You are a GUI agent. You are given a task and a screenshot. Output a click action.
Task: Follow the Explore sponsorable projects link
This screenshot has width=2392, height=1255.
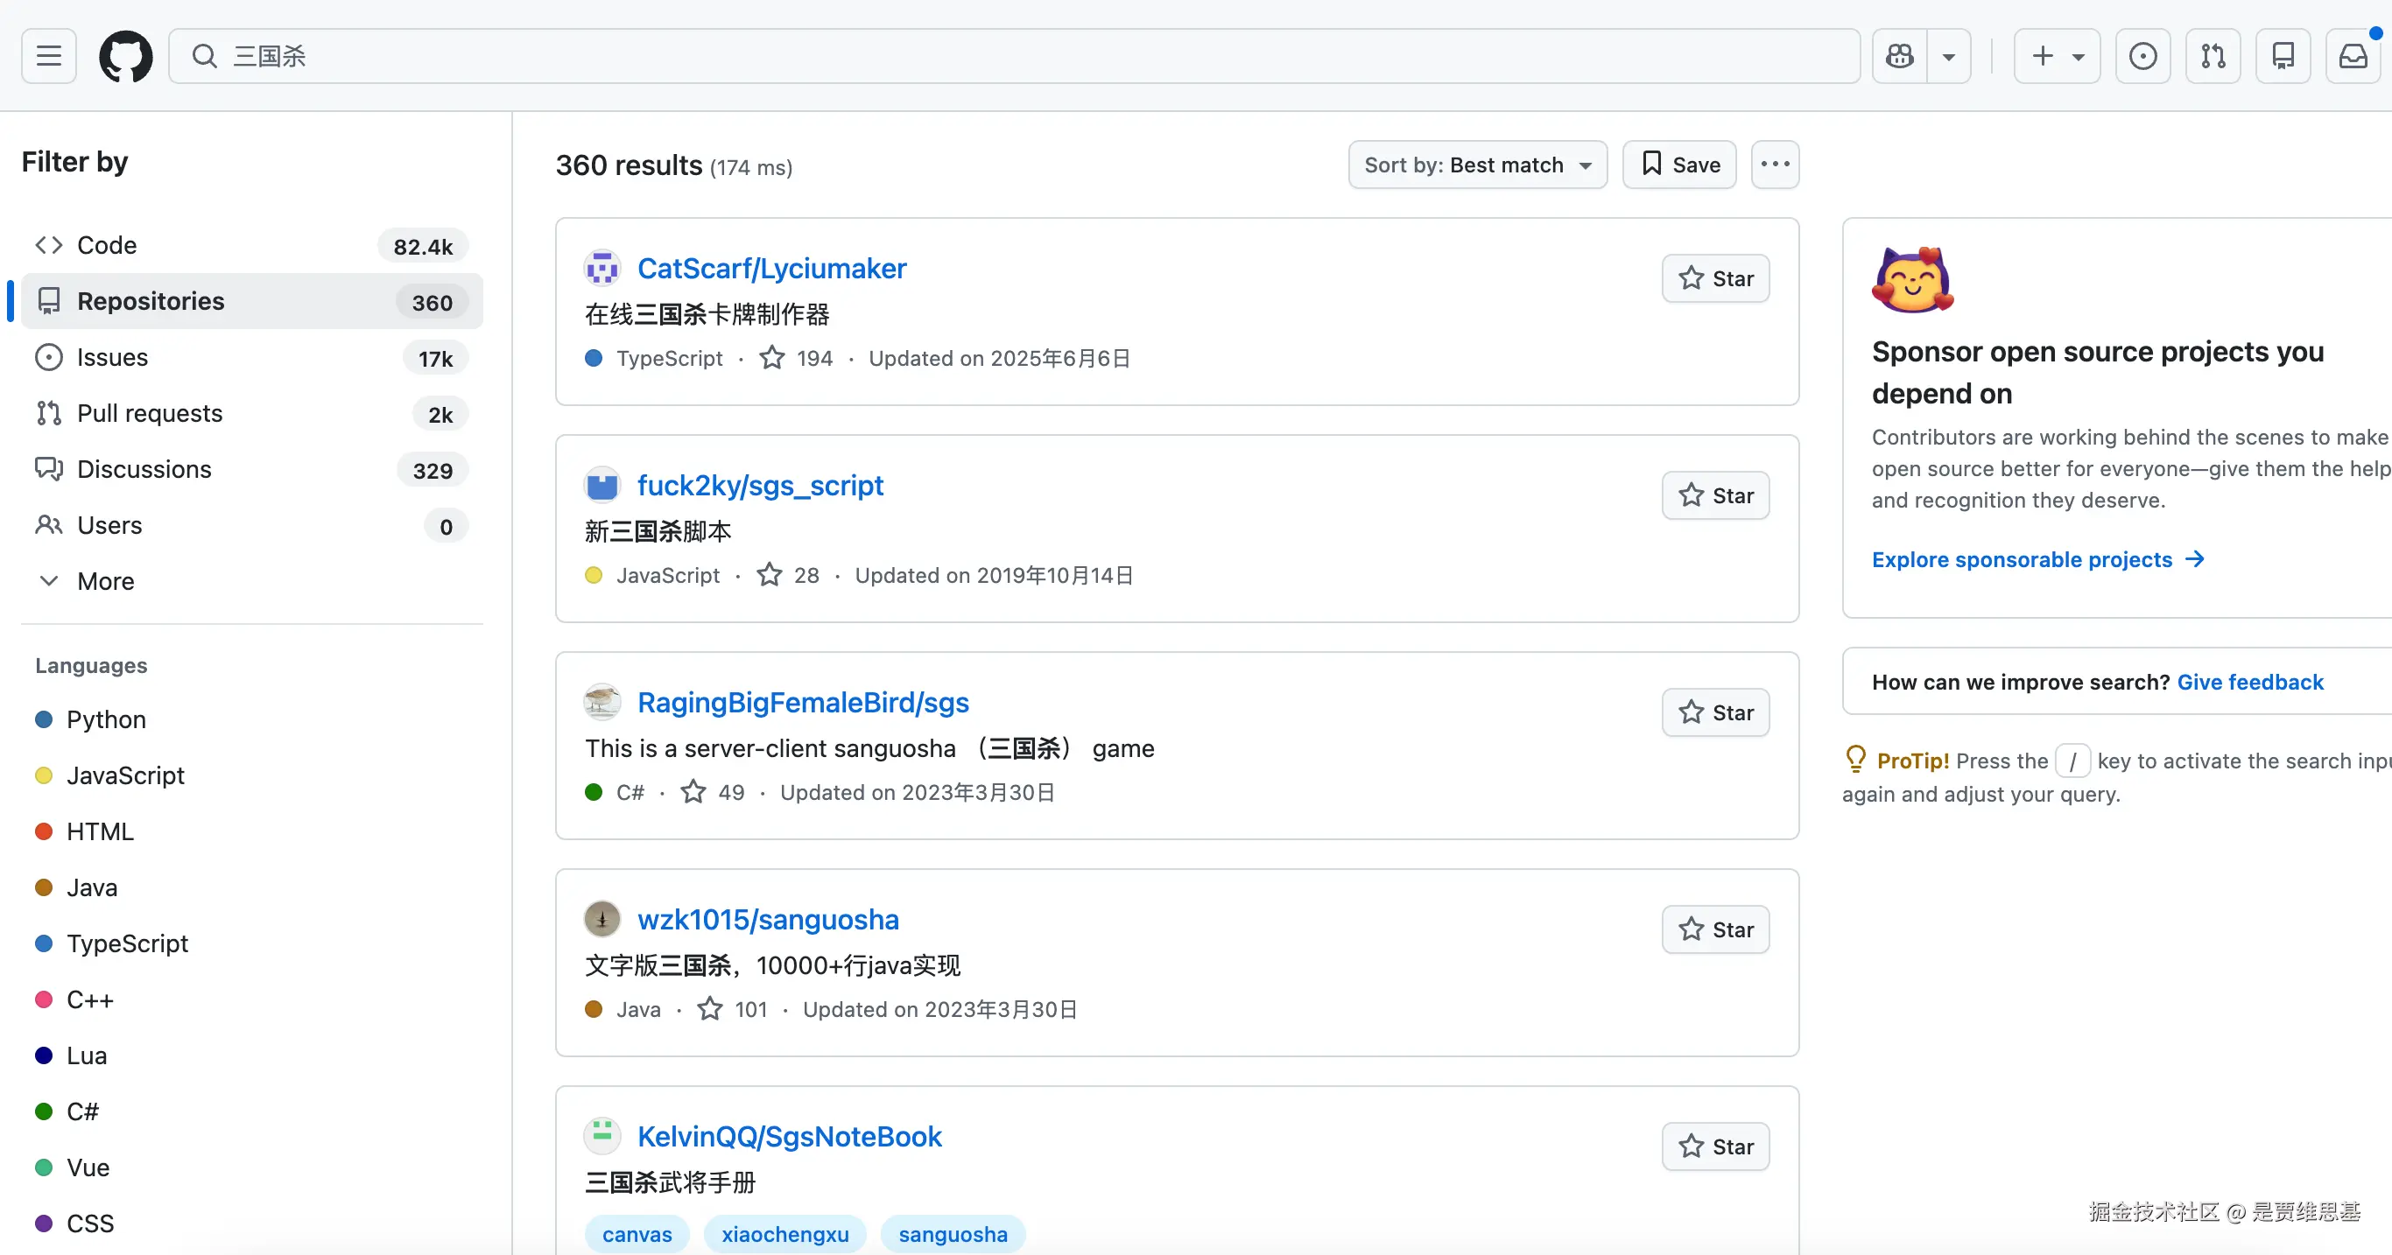pyautogui.click(x=2038, y=560)
